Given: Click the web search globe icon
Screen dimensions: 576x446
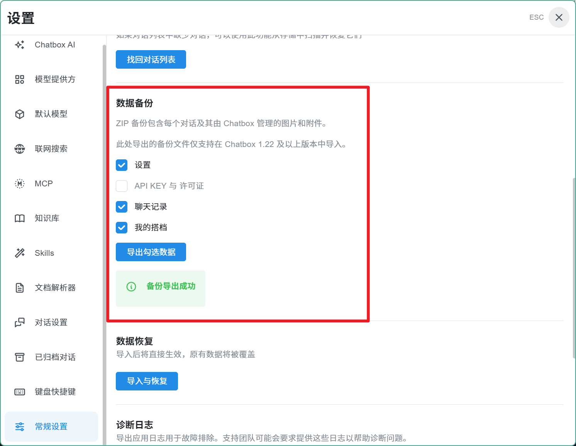Looking at the screenshot, I should (x=20, y=149).
